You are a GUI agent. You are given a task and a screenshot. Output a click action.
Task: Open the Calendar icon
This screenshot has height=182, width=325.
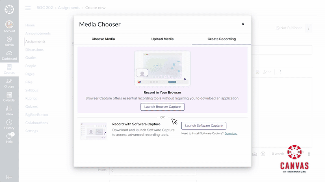pos(9,96)
